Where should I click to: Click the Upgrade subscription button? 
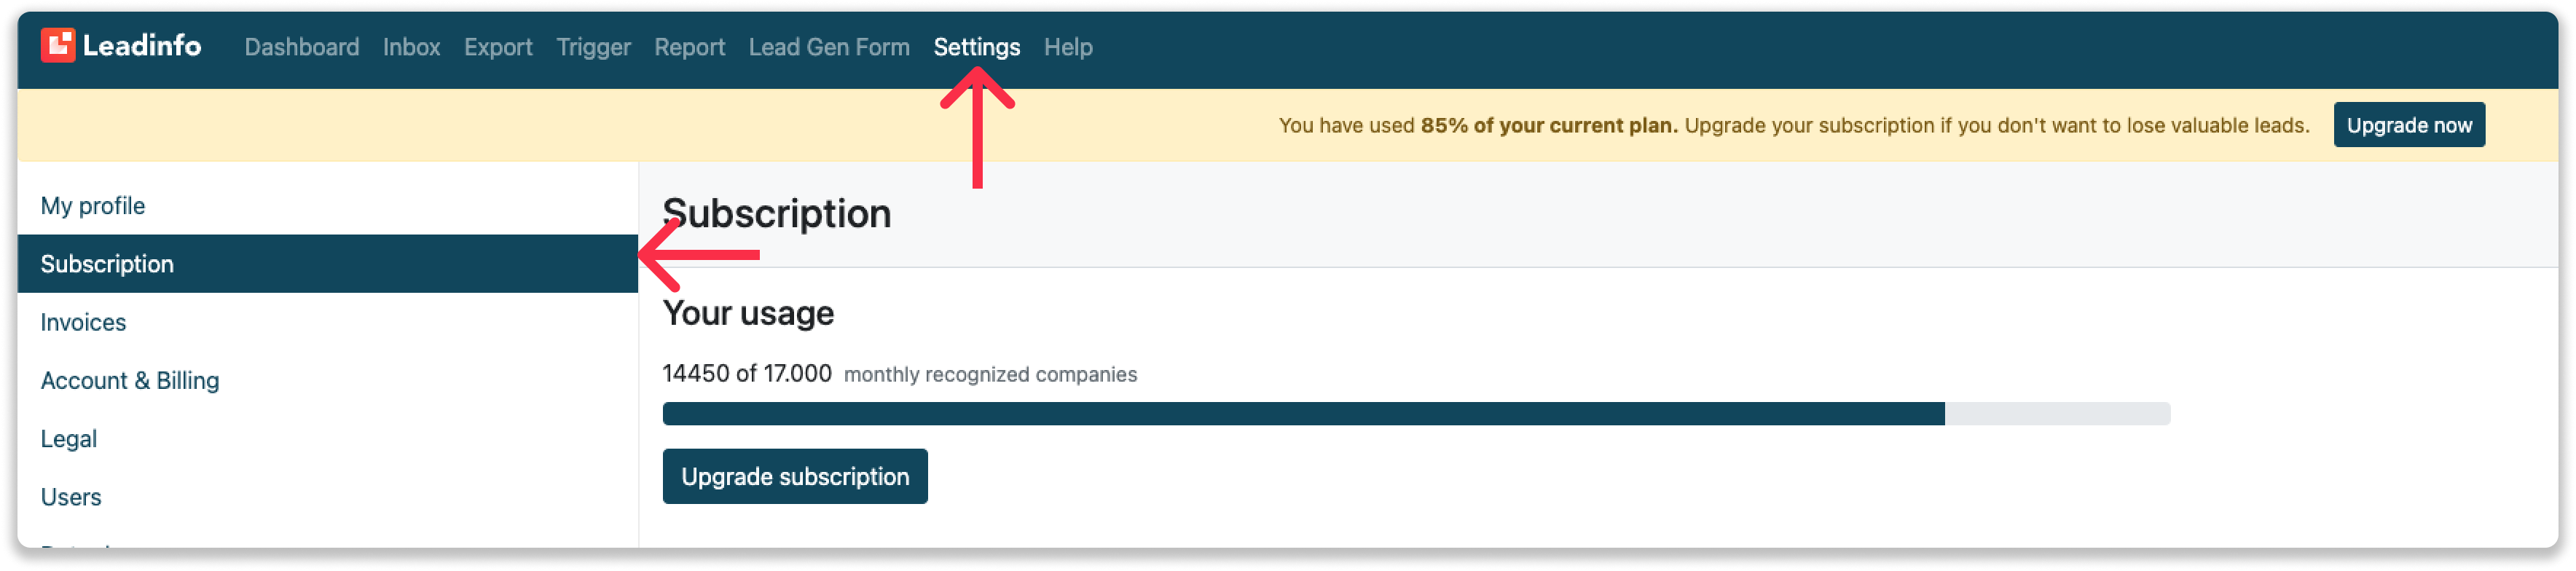(795, 476)
